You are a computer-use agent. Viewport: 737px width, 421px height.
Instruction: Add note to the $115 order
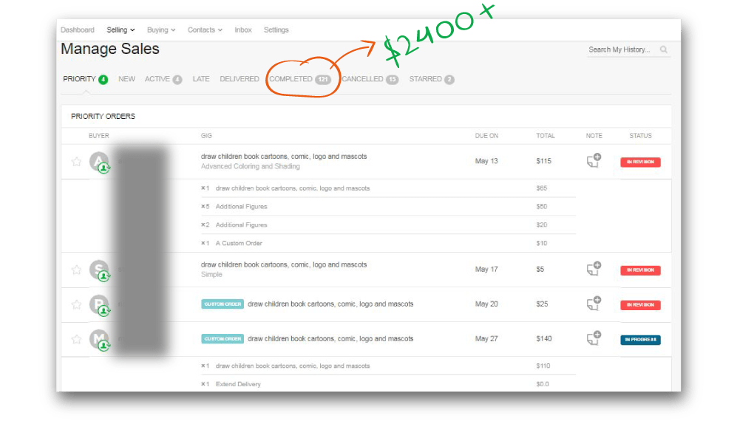(x=594, y=160)
